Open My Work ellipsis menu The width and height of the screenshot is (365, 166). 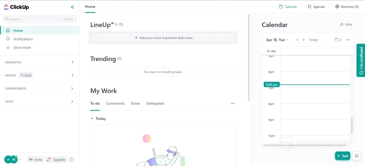(x=232, y=103)
